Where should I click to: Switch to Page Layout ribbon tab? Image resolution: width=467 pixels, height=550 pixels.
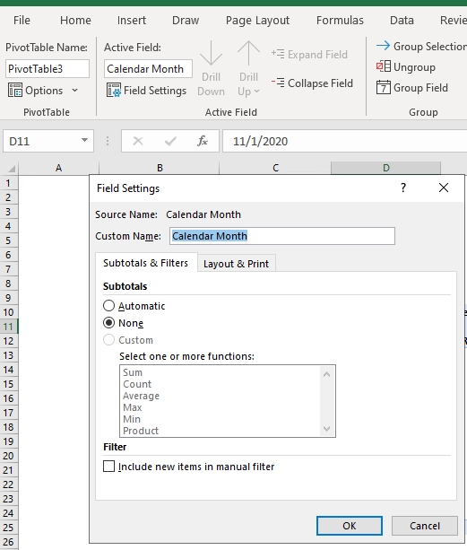coord(257,21)
